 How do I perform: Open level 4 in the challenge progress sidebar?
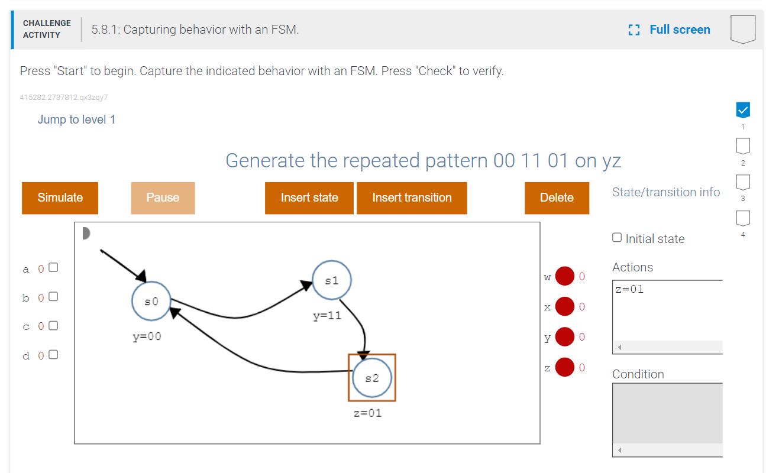pos(742,219)
